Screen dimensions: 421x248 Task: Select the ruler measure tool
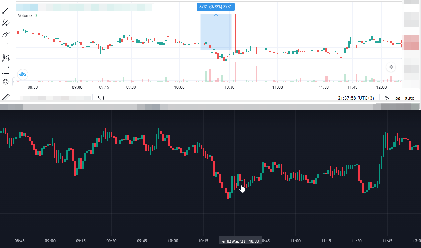(x=6, y=97)
